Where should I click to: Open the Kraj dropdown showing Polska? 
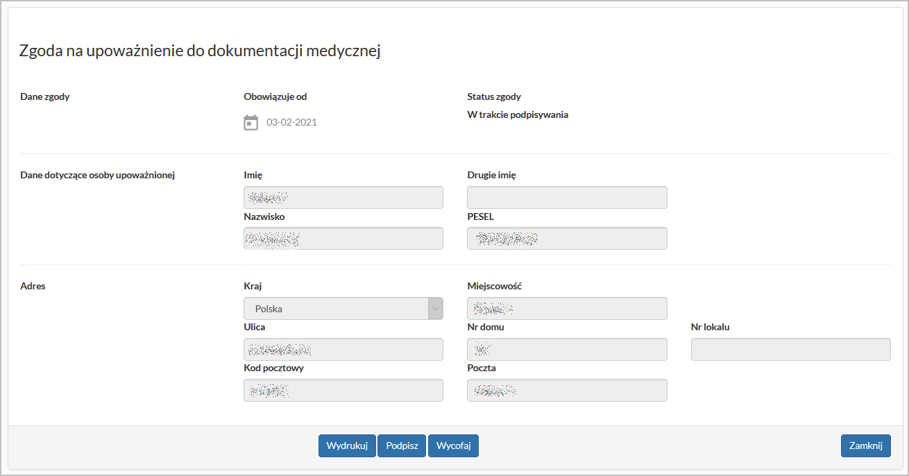(x=343, y=309)
